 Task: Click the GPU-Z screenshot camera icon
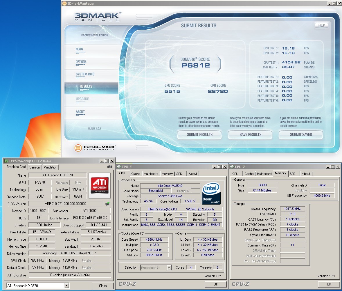(x=110, y=167)
